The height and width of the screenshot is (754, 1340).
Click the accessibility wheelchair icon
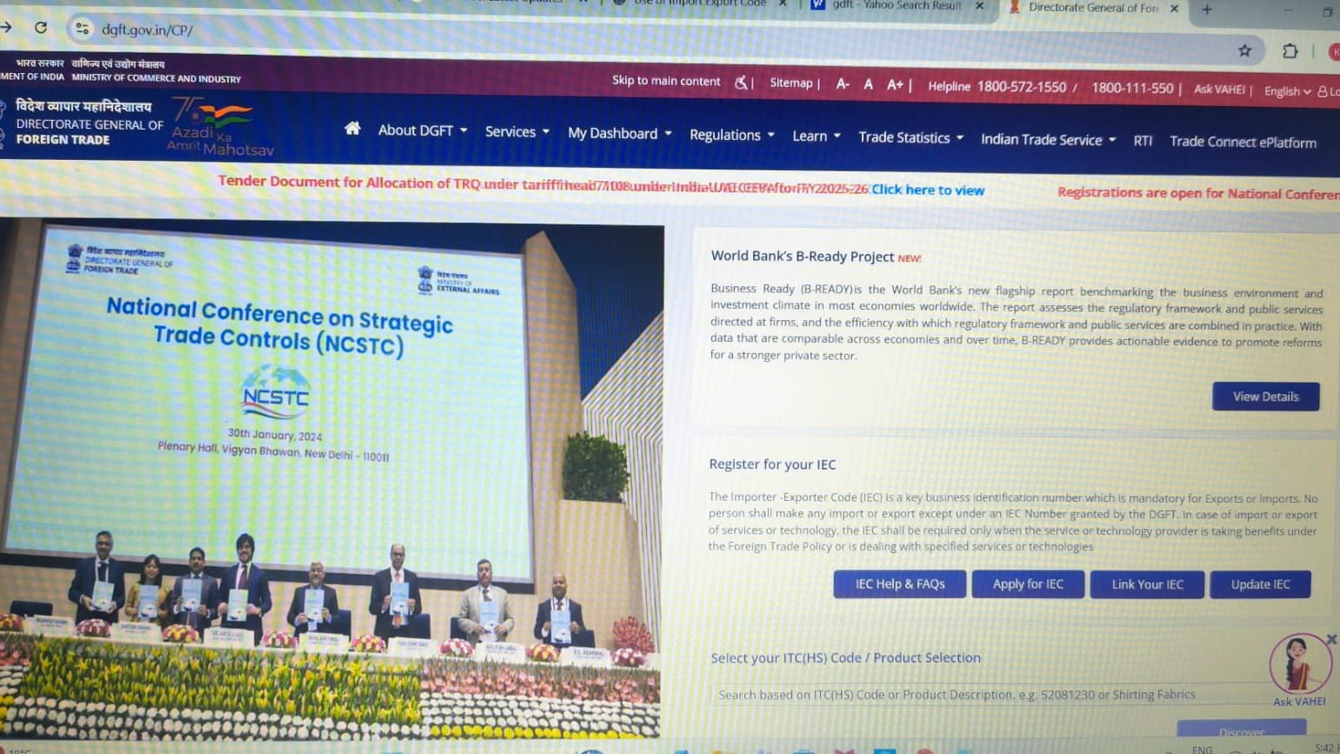[741, 83]
